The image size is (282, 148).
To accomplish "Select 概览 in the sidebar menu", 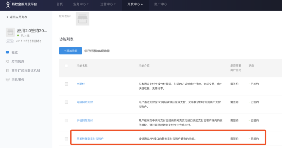I will coord(14,53).
